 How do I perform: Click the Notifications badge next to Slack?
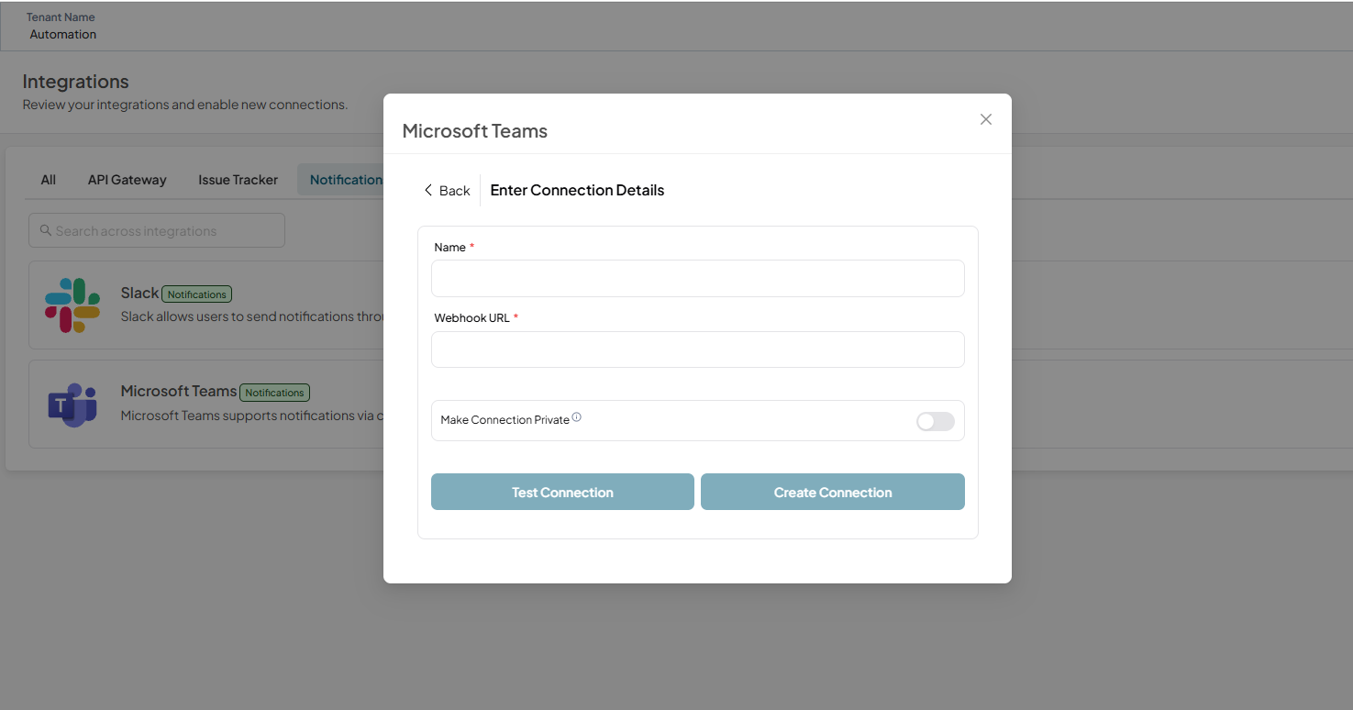(x=197, y=294)
